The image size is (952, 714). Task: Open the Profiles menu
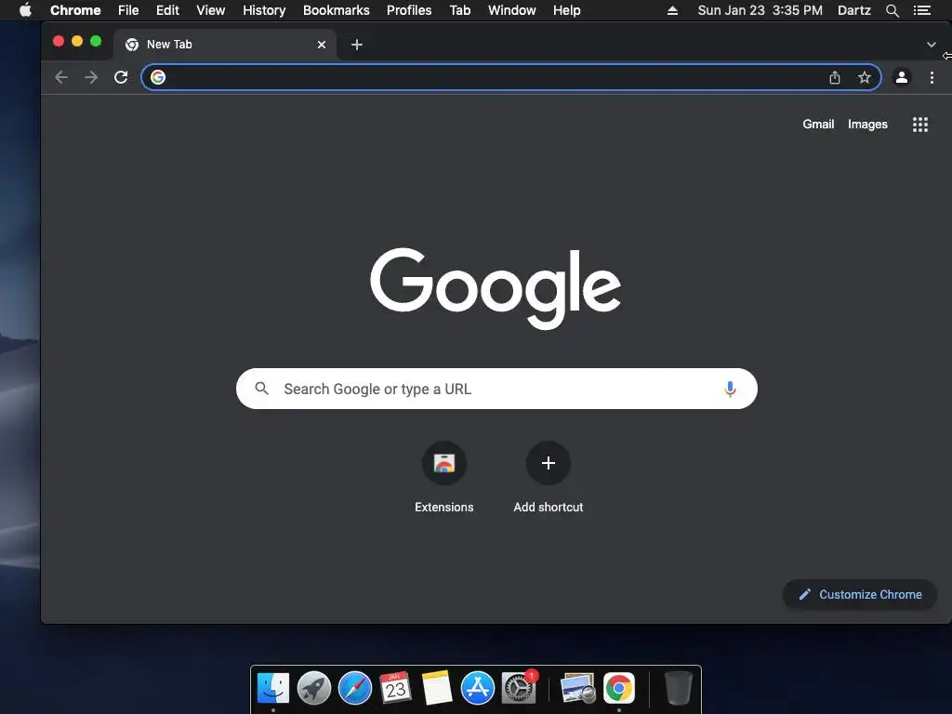pos(409,10)
